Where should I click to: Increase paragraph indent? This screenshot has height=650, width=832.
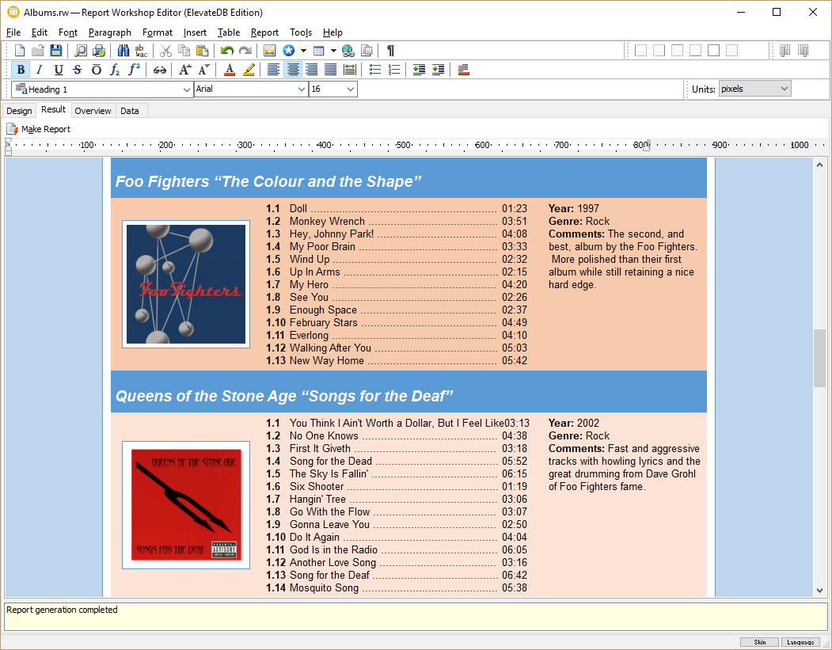(438, 70)
